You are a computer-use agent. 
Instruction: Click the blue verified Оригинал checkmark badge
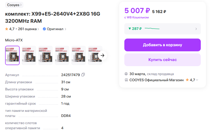click(x=44, y=29)
